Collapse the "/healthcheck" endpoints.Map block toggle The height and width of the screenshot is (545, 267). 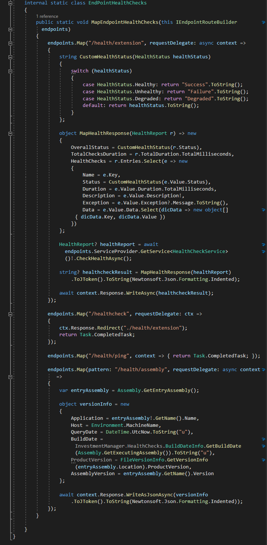(11, 314)
